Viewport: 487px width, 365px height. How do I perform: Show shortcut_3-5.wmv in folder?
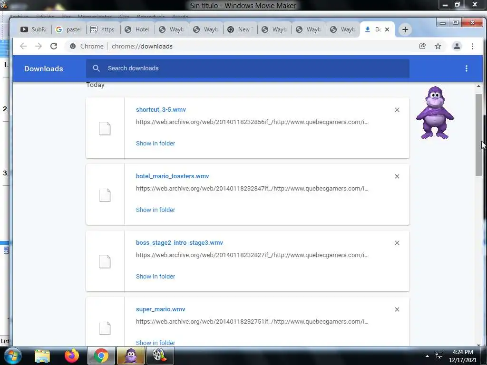click(x=156, y=144)
